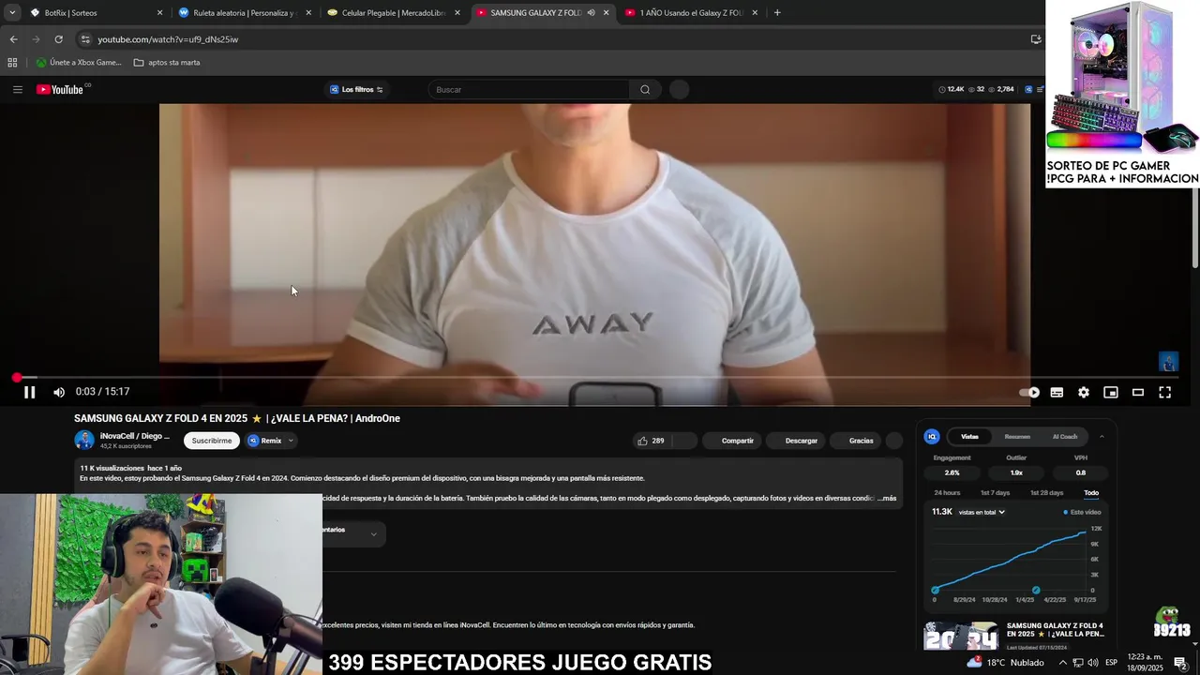Image resolution: width=1200 pixels, height=675 pixels.
Task: Switch to the Ruleta aleatoria browser tab
Action: 244,13
